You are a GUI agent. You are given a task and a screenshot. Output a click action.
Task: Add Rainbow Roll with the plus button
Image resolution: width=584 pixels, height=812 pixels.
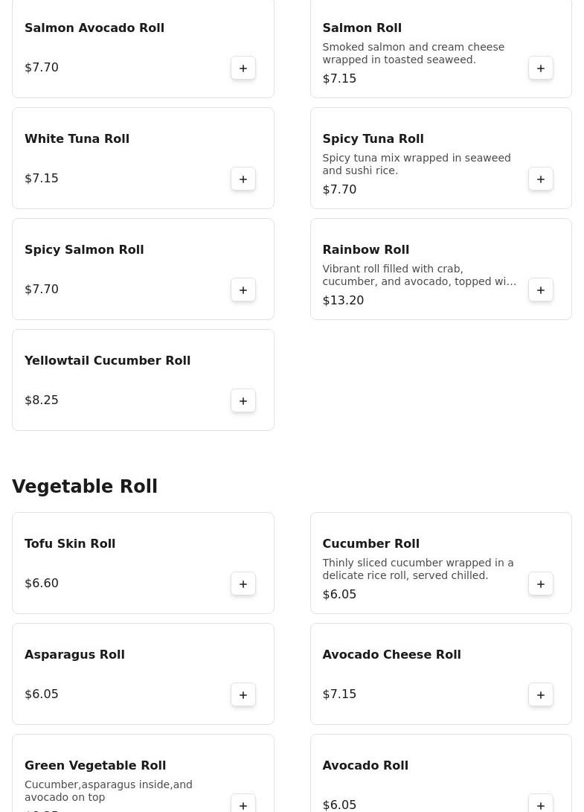coord(541,290)
